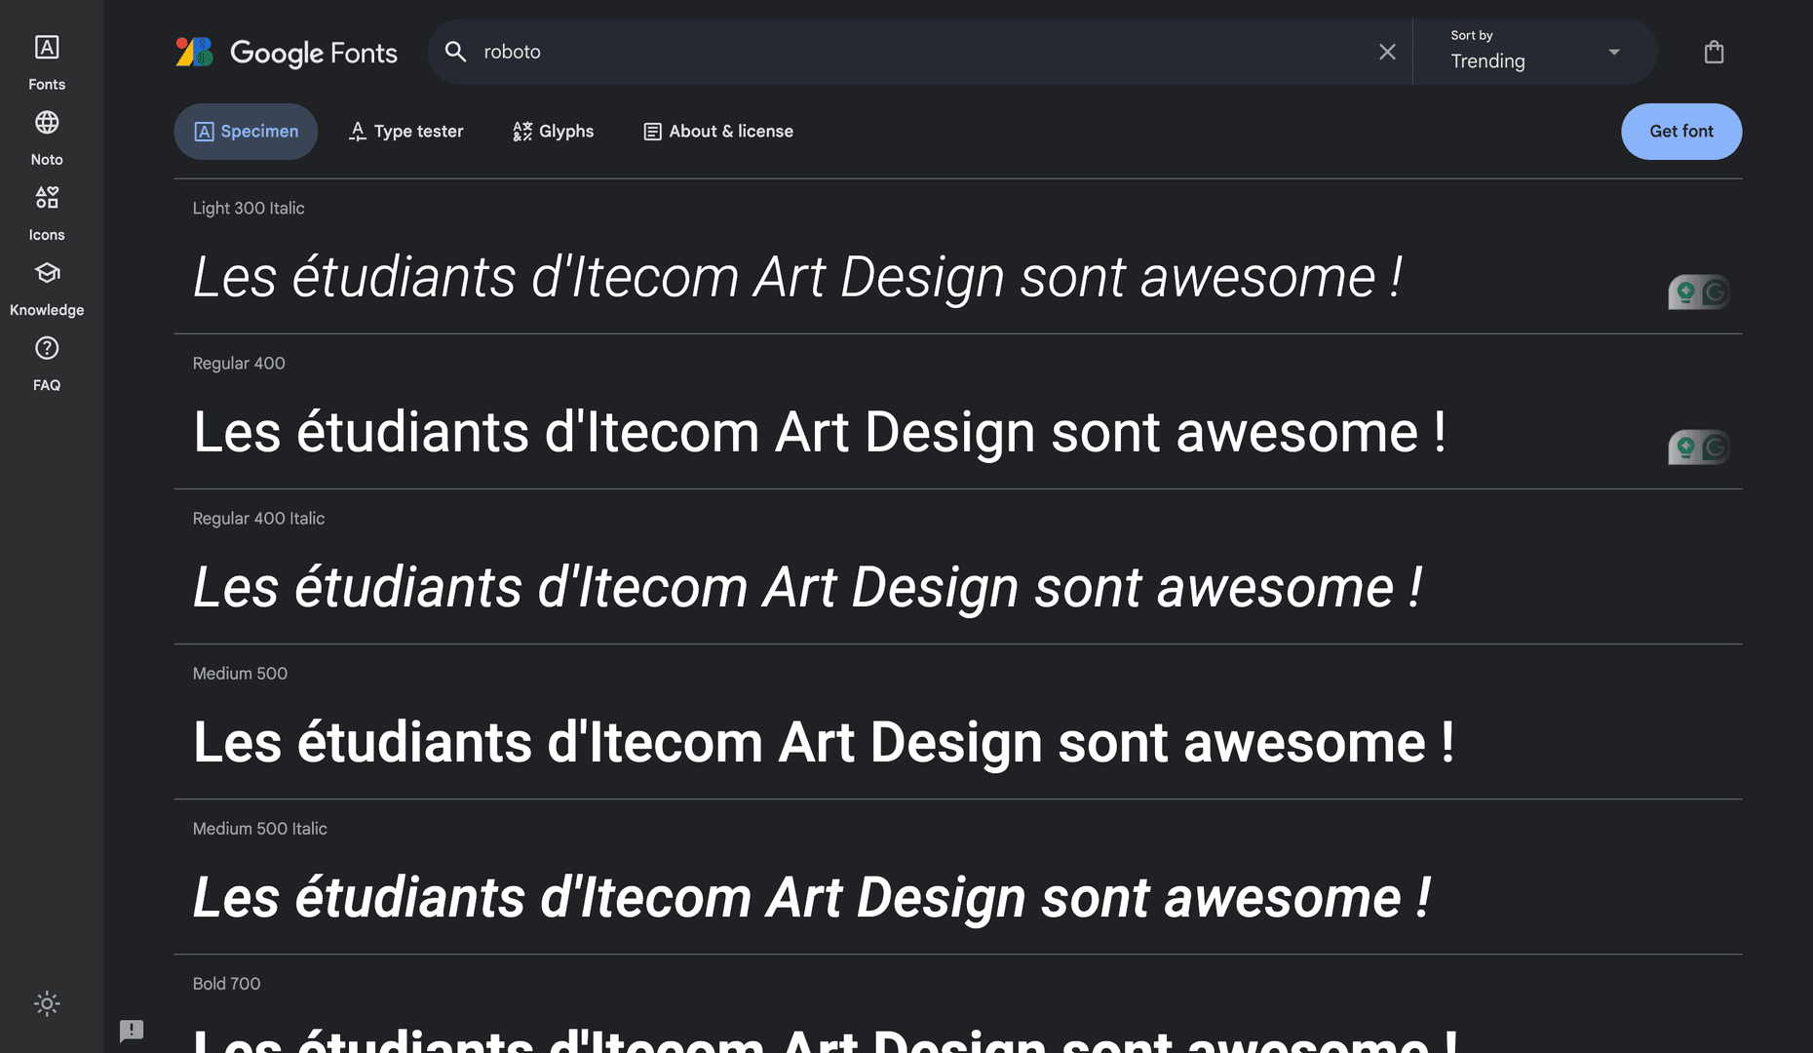Toggle the light/dark theme sun icon
The image size is (1813, 1053).
pos(47,1003)
